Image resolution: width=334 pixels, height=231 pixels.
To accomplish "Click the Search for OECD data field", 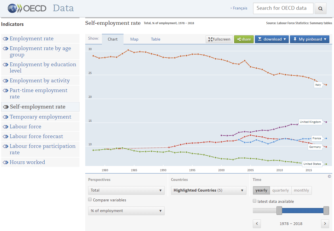I will click(x=283, y=8).
